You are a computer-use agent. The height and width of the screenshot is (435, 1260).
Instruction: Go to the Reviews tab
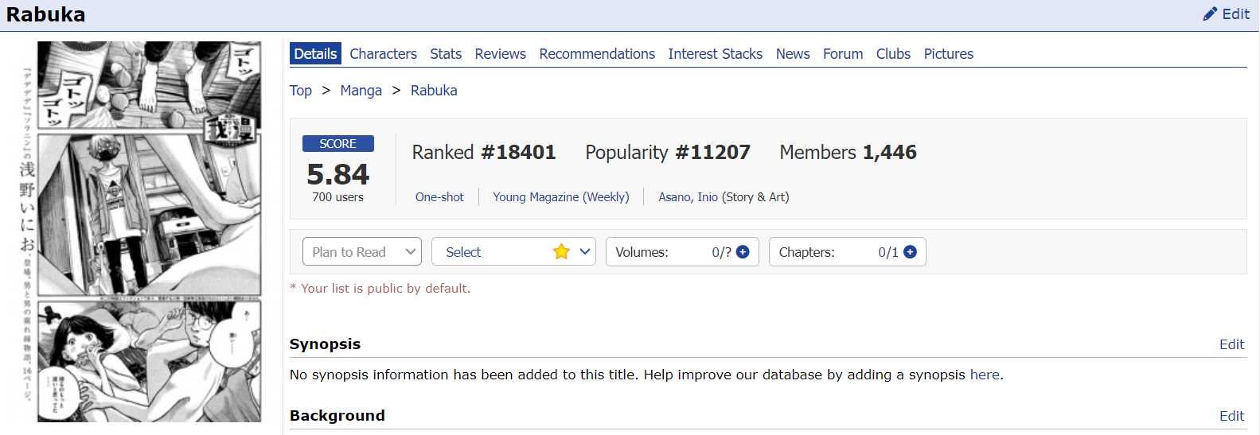click(x=500, y=54)
